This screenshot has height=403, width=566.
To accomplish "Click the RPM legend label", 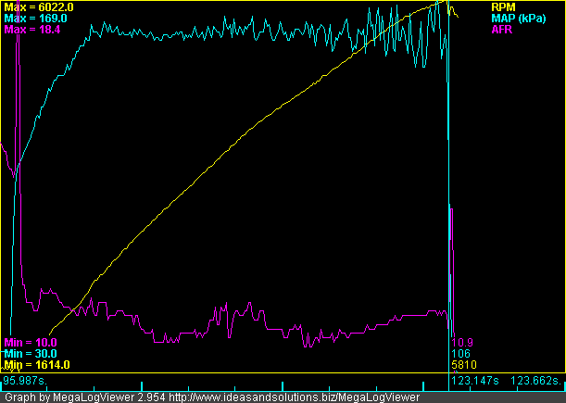I will (503, 7).
